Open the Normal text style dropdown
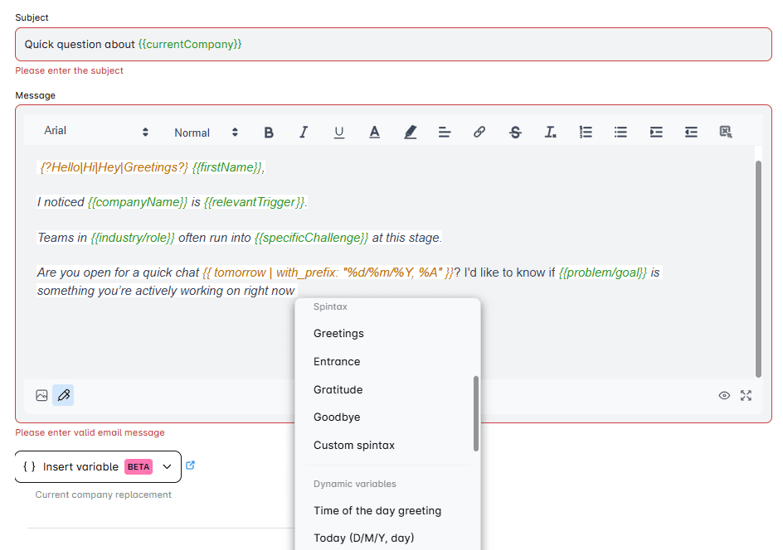783x550 pixels. pyautogui.click(x=203, y=132)
